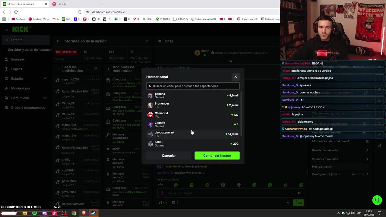Click the green Chat send button
The height and width of the screenshot is (217, 386).
click(298, 203)
